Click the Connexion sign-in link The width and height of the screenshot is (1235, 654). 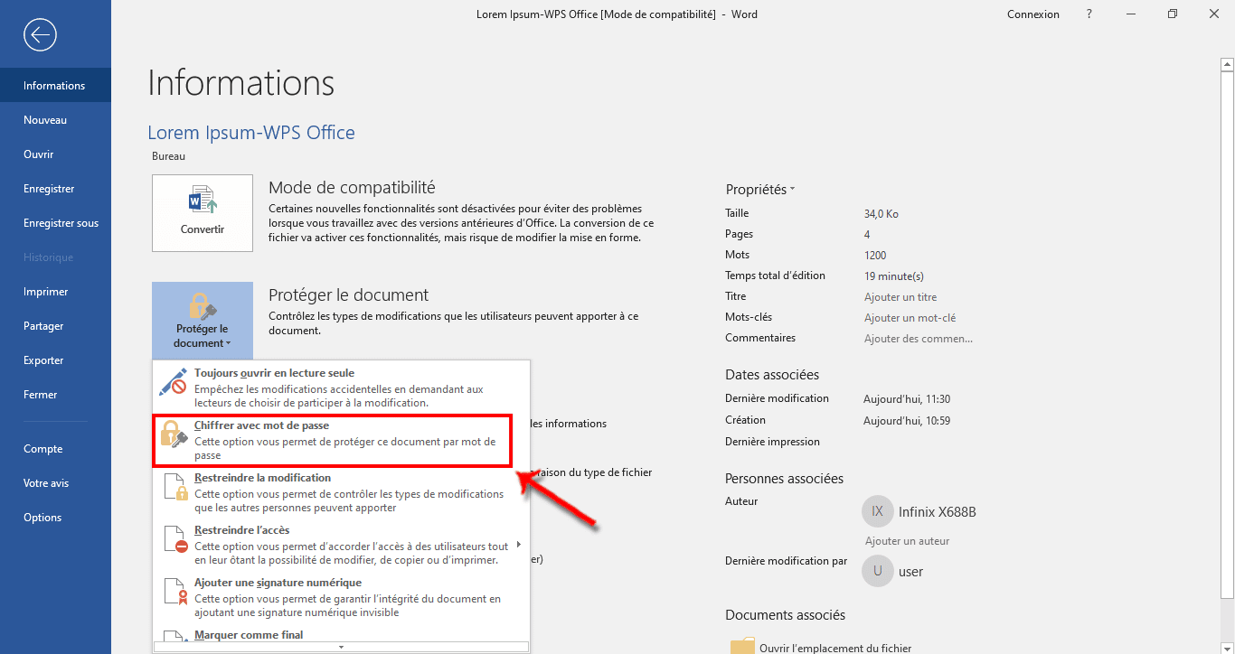pos(1033,14)
